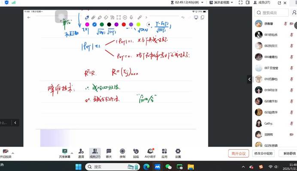This screenshot has width=297, height=171.
Task: Open 设置 (Settings) gear in meeting toolbar
Action: point(178,153)
